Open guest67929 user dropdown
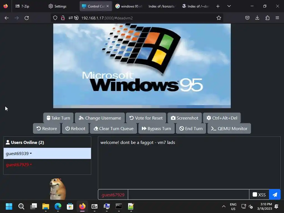Viewport: 284px width, 213px height. (19, 164)
